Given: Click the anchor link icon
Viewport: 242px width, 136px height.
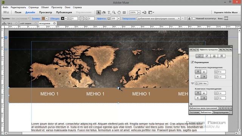Looking at the screenshot, I should click(x=189, y=19).
